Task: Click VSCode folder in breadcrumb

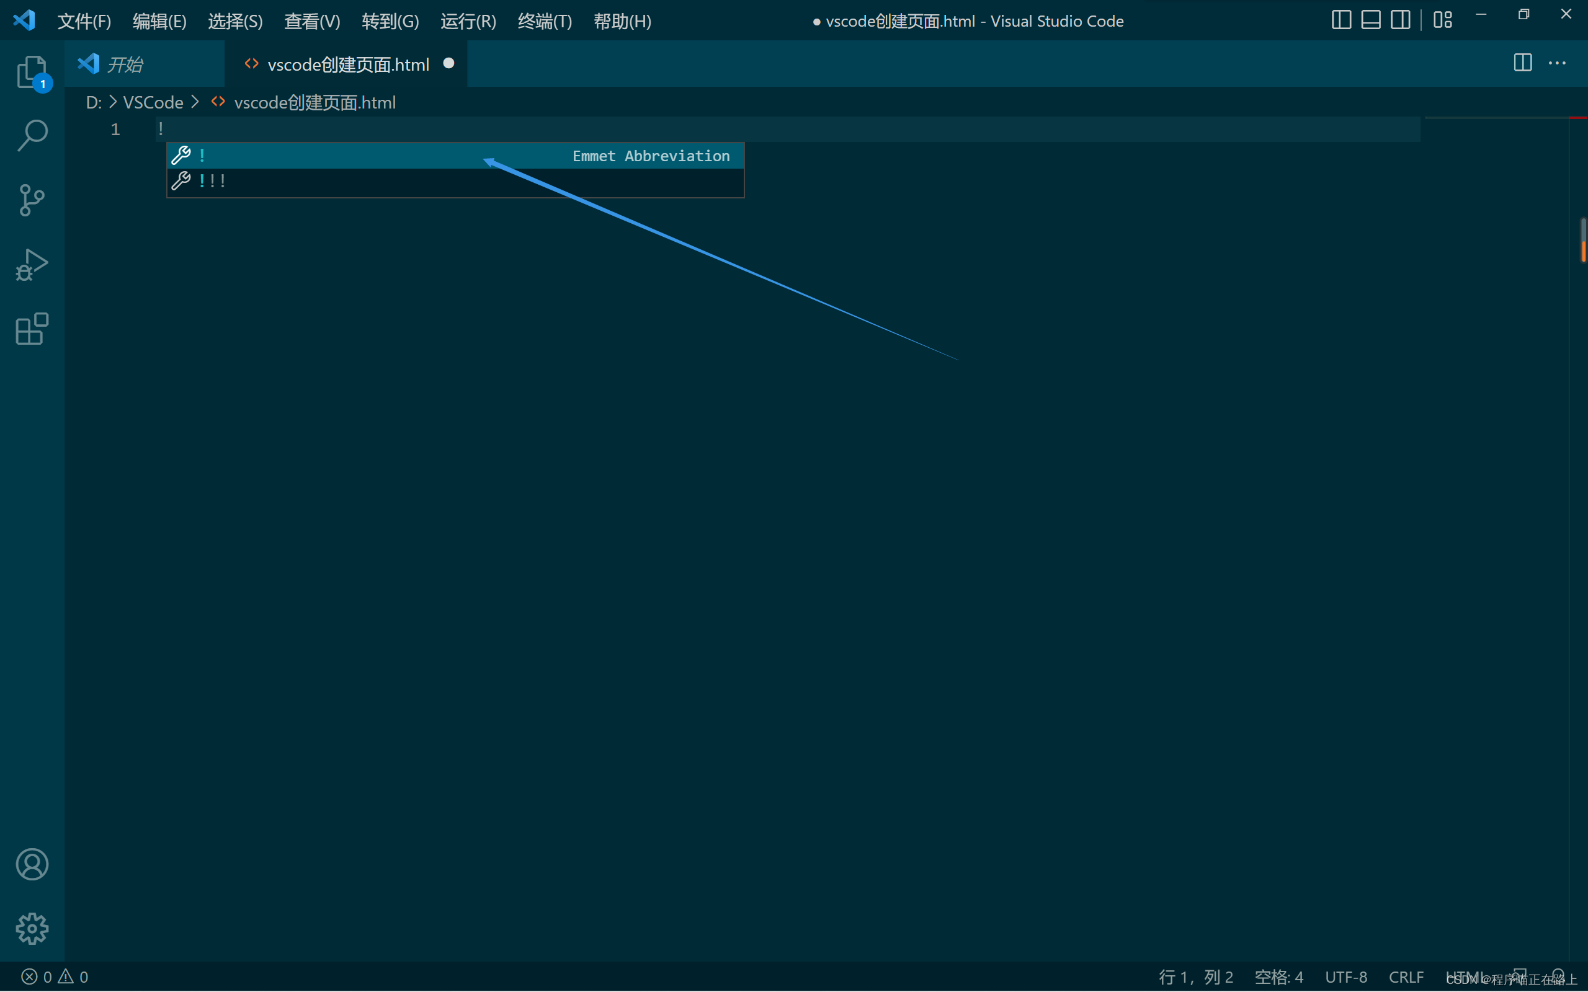Action: pos(153,102)
